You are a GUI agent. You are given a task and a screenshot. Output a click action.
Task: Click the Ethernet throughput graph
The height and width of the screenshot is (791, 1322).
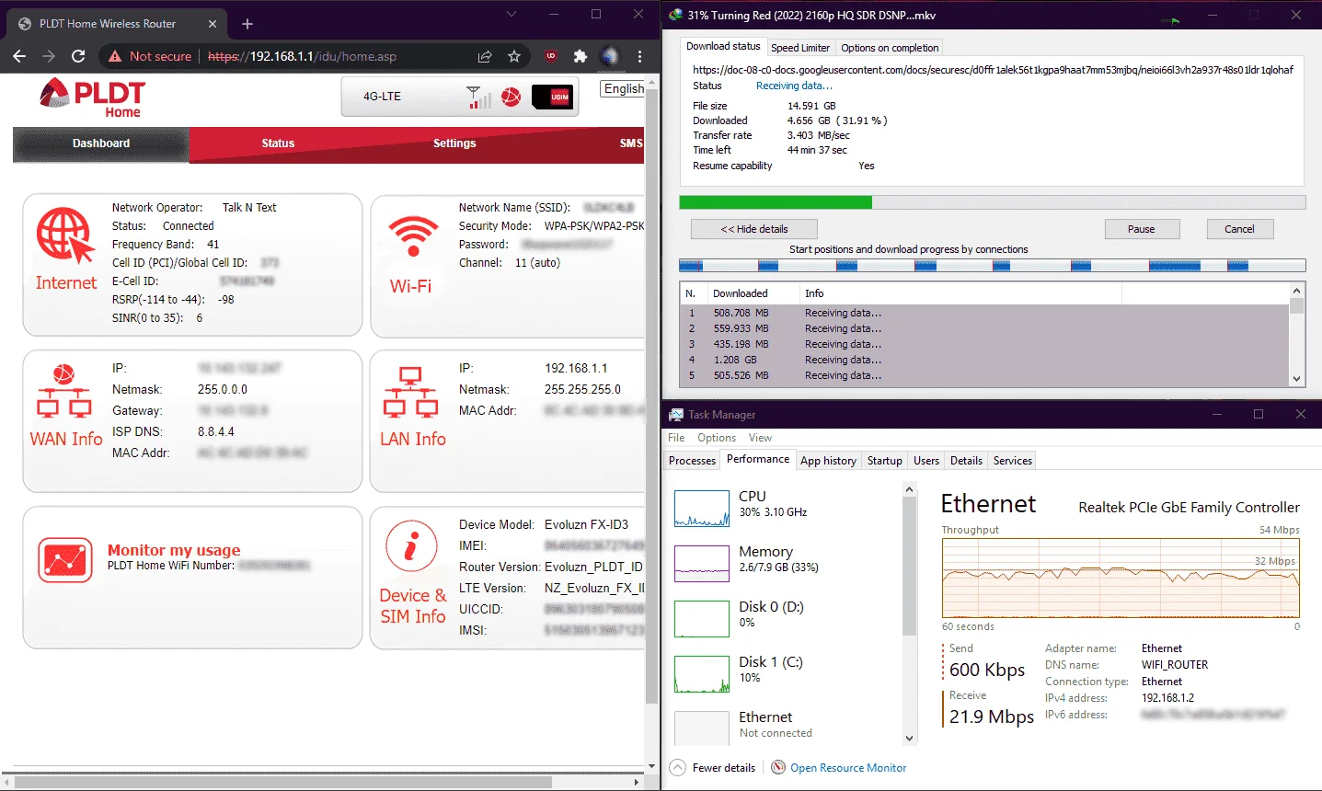pos(1121,578)
